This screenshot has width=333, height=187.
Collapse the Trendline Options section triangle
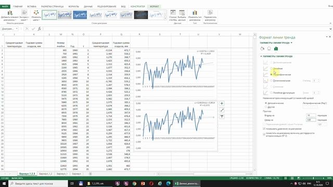261,56
